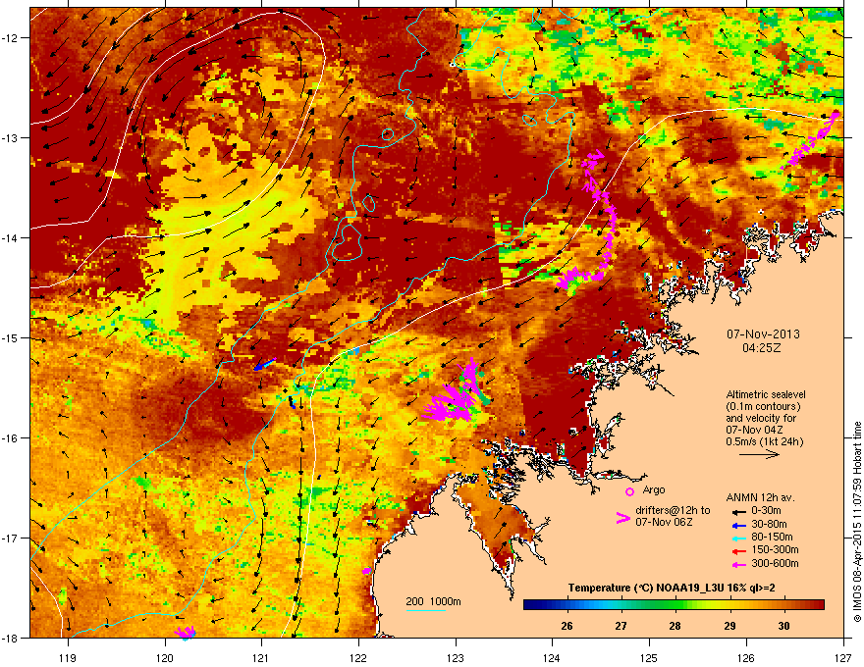
Task: Click the 'Altimetric sealevel' legend heading
Action: 766,394
